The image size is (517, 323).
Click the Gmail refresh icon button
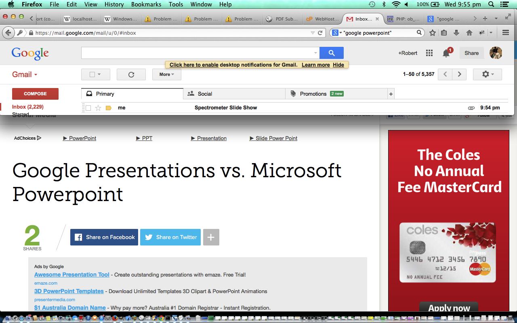click(x=131, y=74)
